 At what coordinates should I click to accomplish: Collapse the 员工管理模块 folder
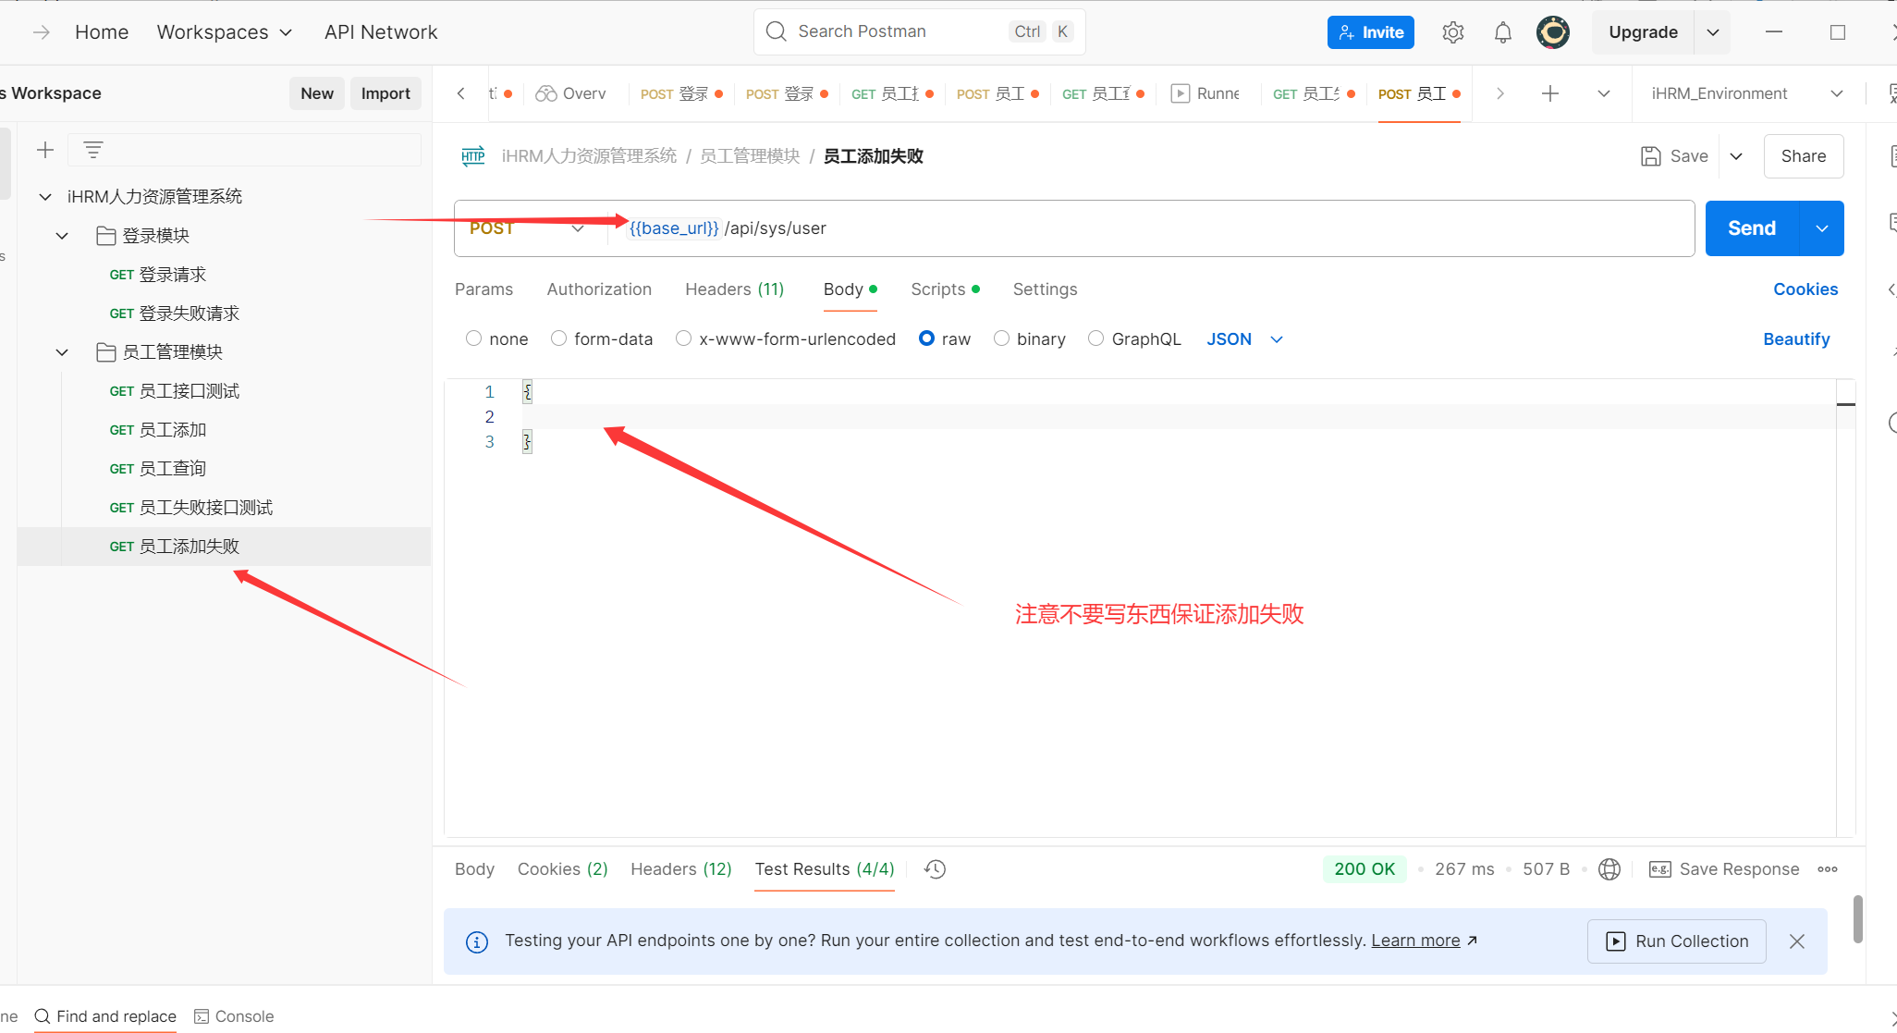click(62, 352)
